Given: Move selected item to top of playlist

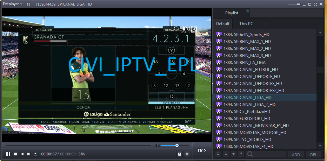Looking at the screenshot, I should [218, 154].
